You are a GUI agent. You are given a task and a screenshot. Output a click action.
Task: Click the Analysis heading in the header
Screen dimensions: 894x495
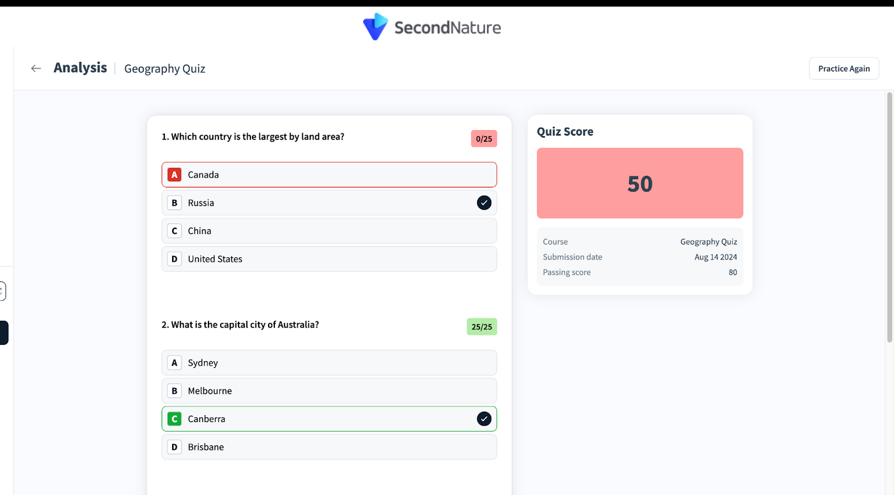(80, 68)
